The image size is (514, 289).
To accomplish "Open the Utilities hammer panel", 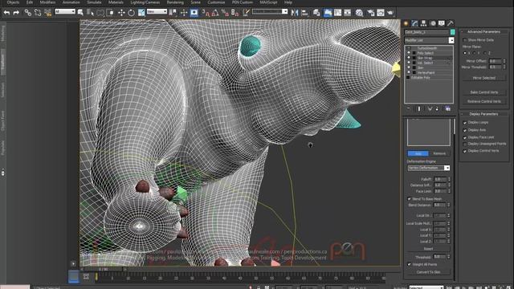I will point(451,23).
